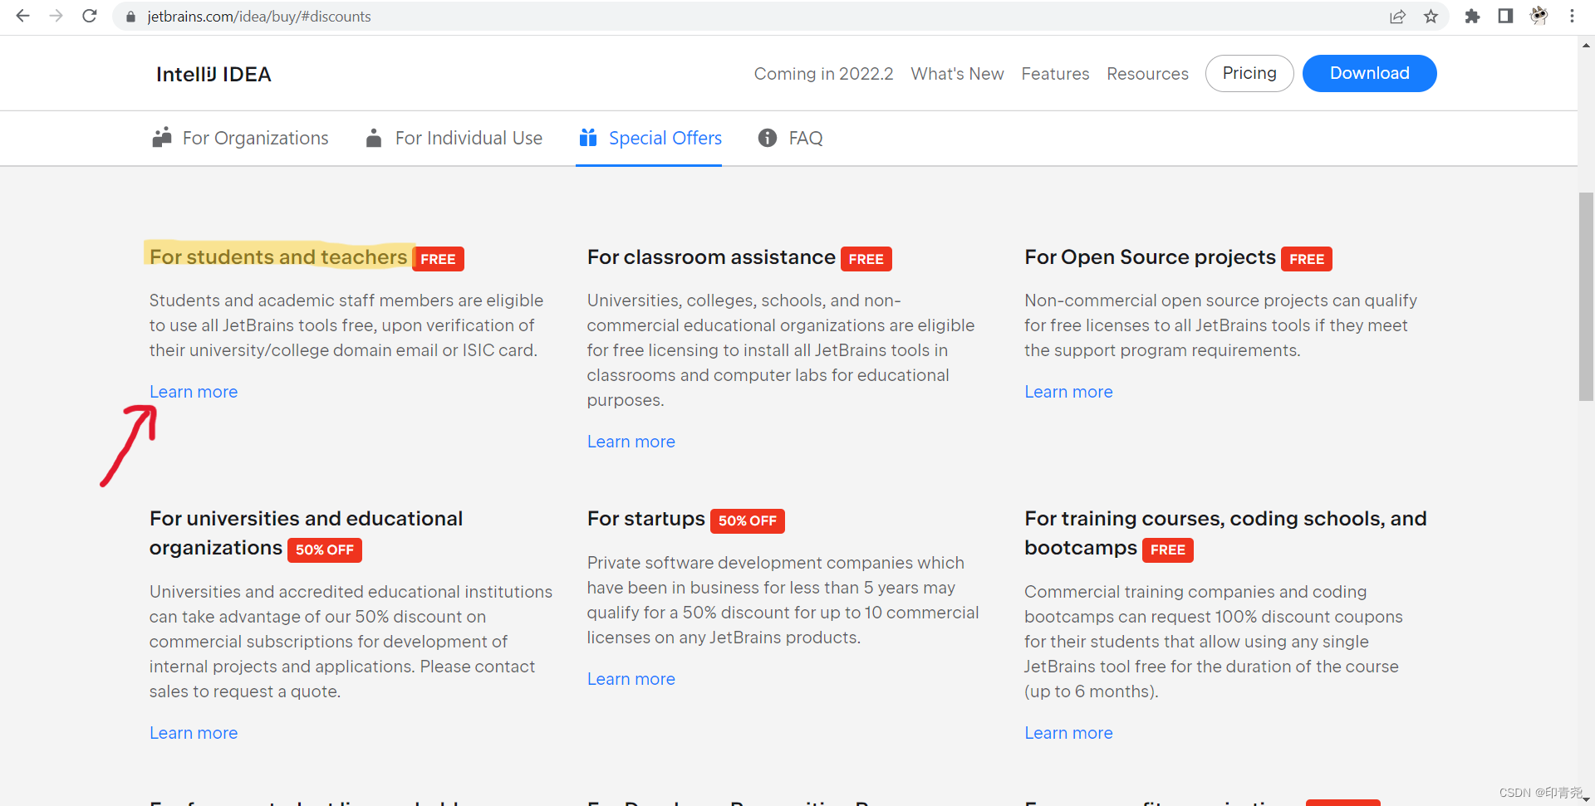This screenshot has height=806, width=1595.
Task: Click the For startups heading
Action: point(646,519)
